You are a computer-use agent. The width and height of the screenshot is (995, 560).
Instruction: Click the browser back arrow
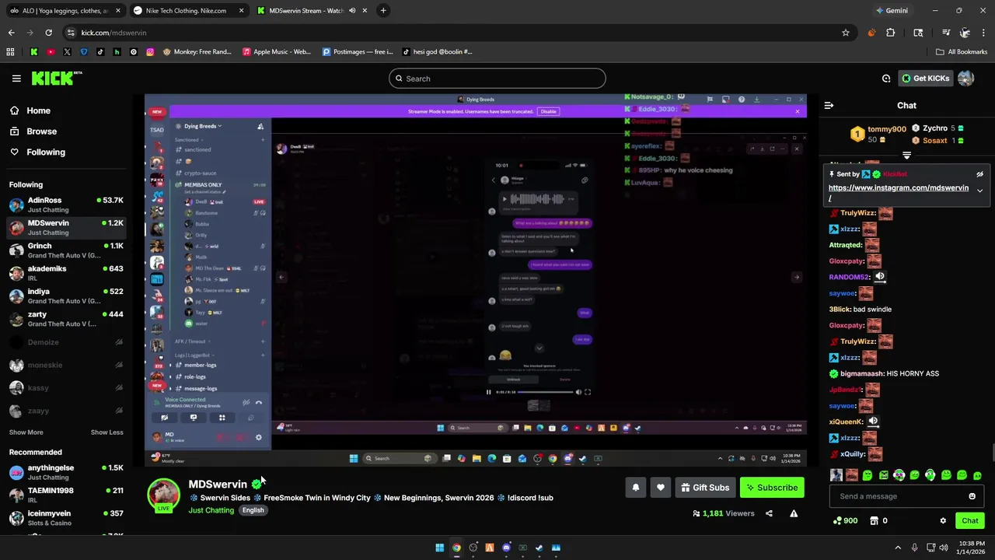pos(11,33)
